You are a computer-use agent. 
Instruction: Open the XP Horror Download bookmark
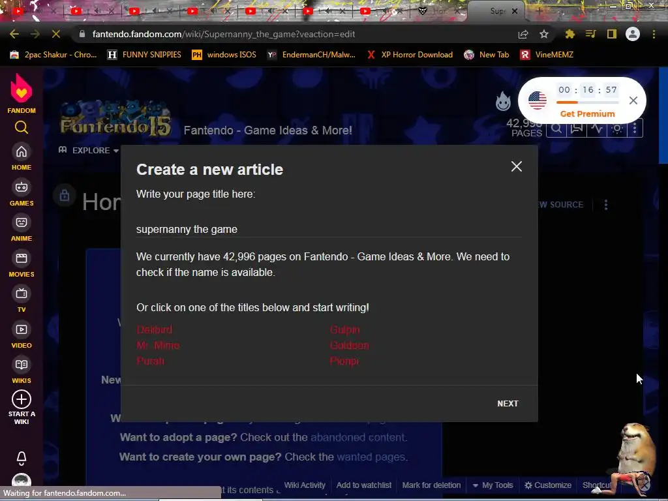point(410,55)
